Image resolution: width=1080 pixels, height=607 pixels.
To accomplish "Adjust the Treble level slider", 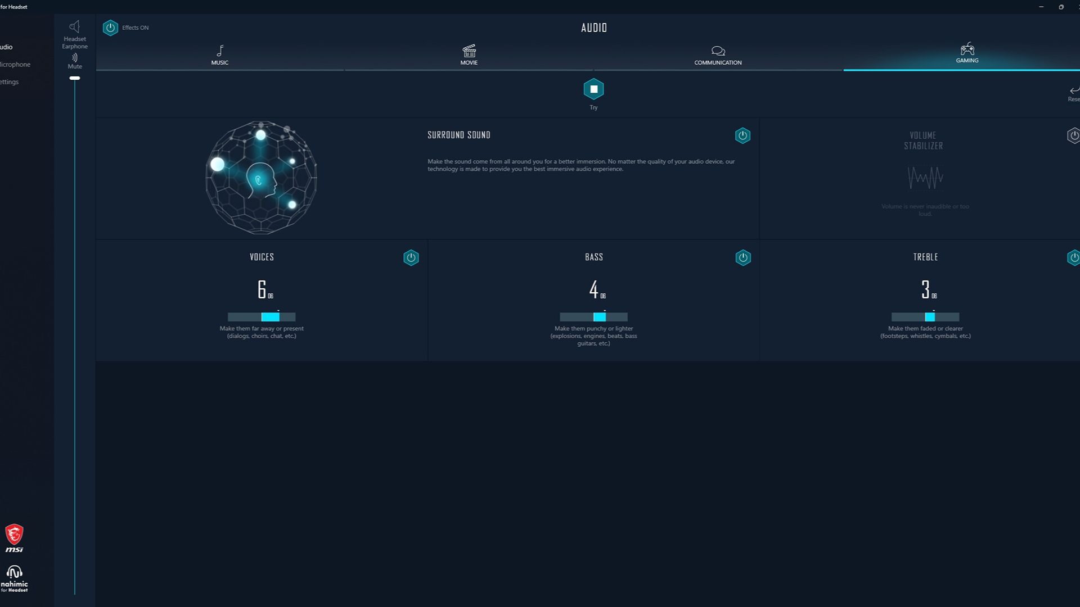I will pyautogui.click(x=925, y=317).
